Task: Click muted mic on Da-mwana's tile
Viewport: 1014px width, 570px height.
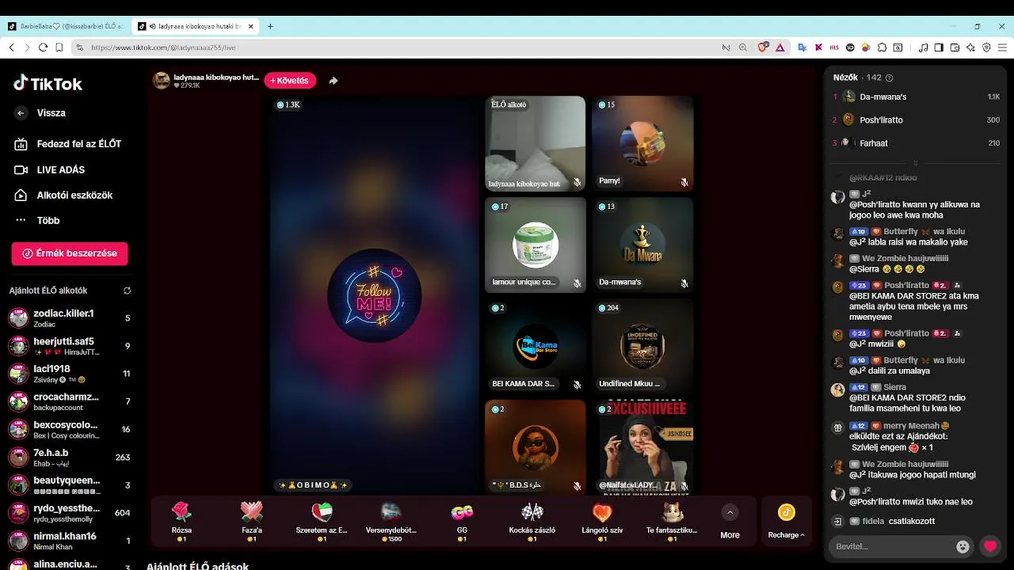Action: 684,283
